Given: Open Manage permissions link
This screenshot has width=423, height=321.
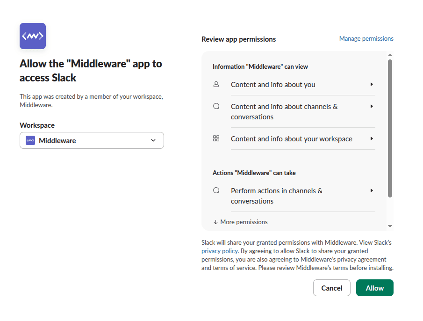Looking at the screenshot, I should tap(366, 39).
